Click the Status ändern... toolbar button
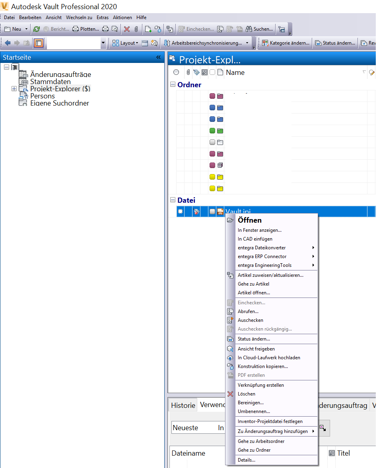Viewport: 377px width, 468px height. click(x=335, y=43)
